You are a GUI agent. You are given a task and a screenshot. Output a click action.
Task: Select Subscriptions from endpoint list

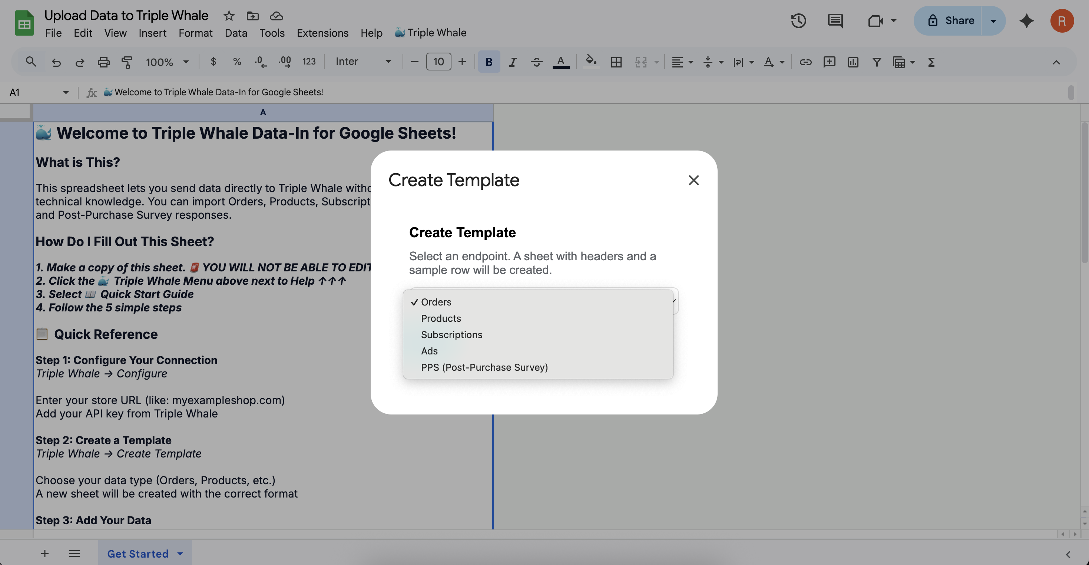(x=451, y=334)
